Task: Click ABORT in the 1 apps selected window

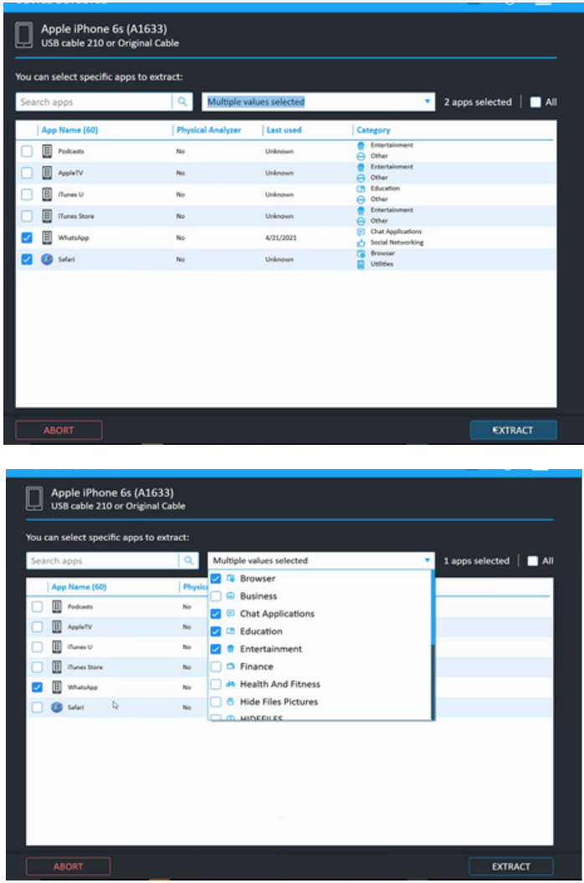Action: coord(69,866)
